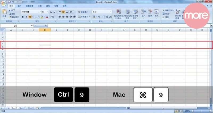Open Sort and Filter (A-Z icon)
Image resolution: width=213 pixels, height=113 pixels.
pos(178,14)
